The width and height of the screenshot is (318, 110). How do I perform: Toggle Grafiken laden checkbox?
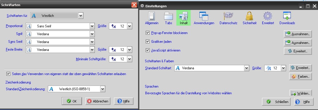point(148,42)
